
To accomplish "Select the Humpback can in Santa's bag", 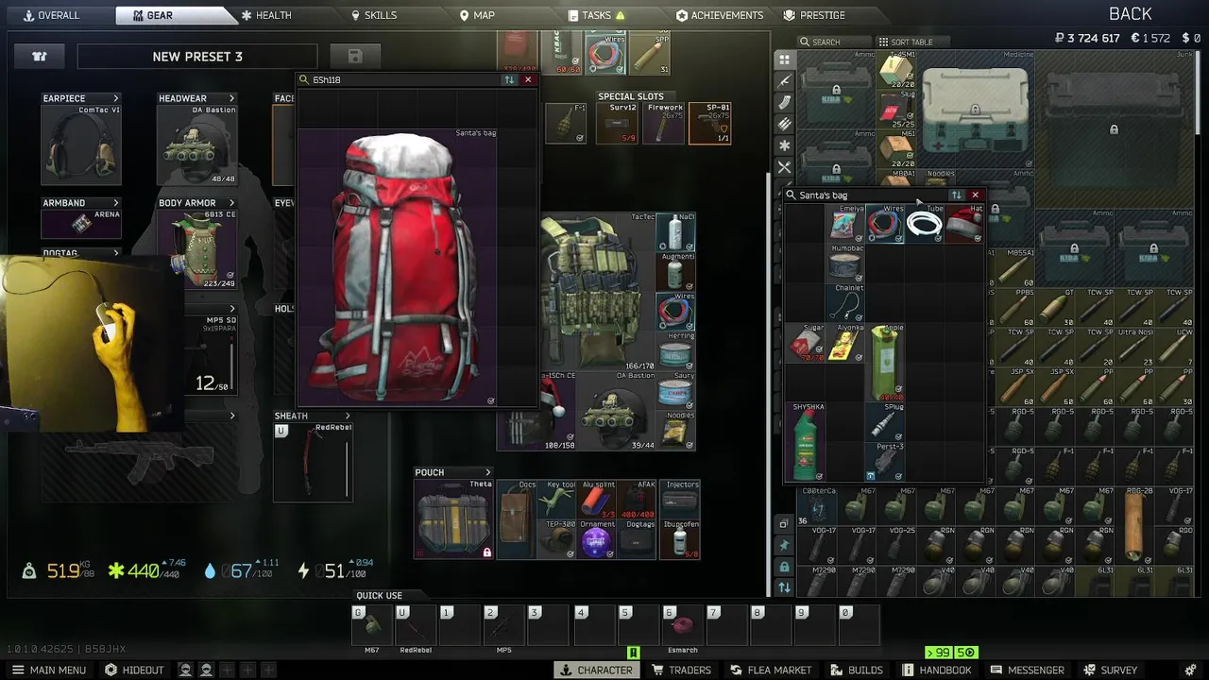I will point(845,263).
